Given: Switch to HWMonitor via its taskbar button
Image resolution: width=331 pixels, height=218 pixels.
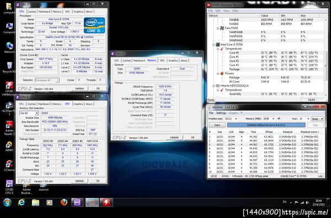Looking at the screenshot, I should [106, 203].
